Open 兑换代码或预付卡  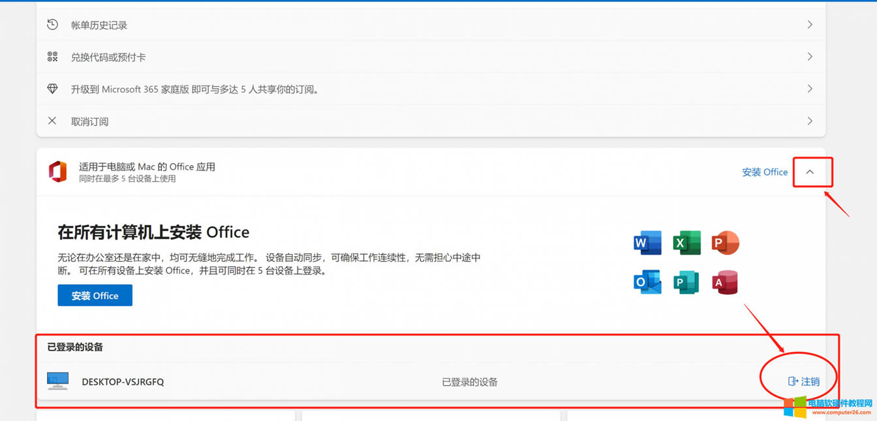[108, 57]
